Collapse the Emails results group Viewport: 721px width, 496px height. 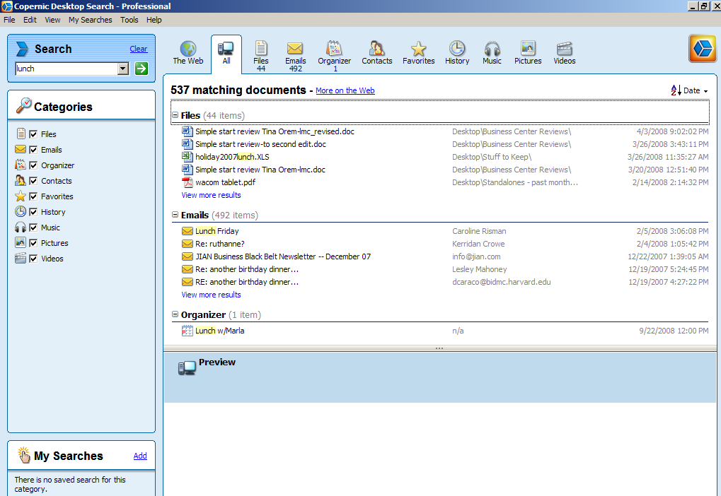point(175,215)
